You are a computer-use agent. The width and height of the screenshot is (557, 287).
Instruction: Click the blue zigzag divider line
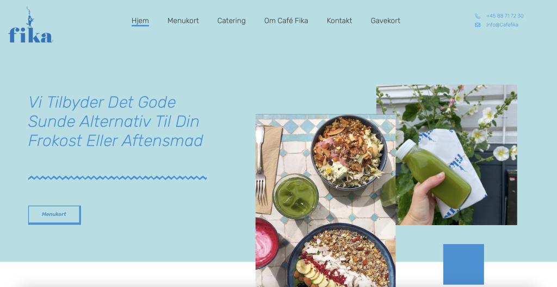tap(117, 178)
